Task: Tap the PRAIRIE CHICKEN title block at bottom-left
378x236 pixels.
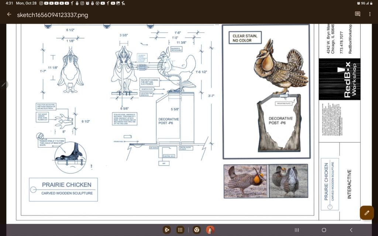Action: 63,189
